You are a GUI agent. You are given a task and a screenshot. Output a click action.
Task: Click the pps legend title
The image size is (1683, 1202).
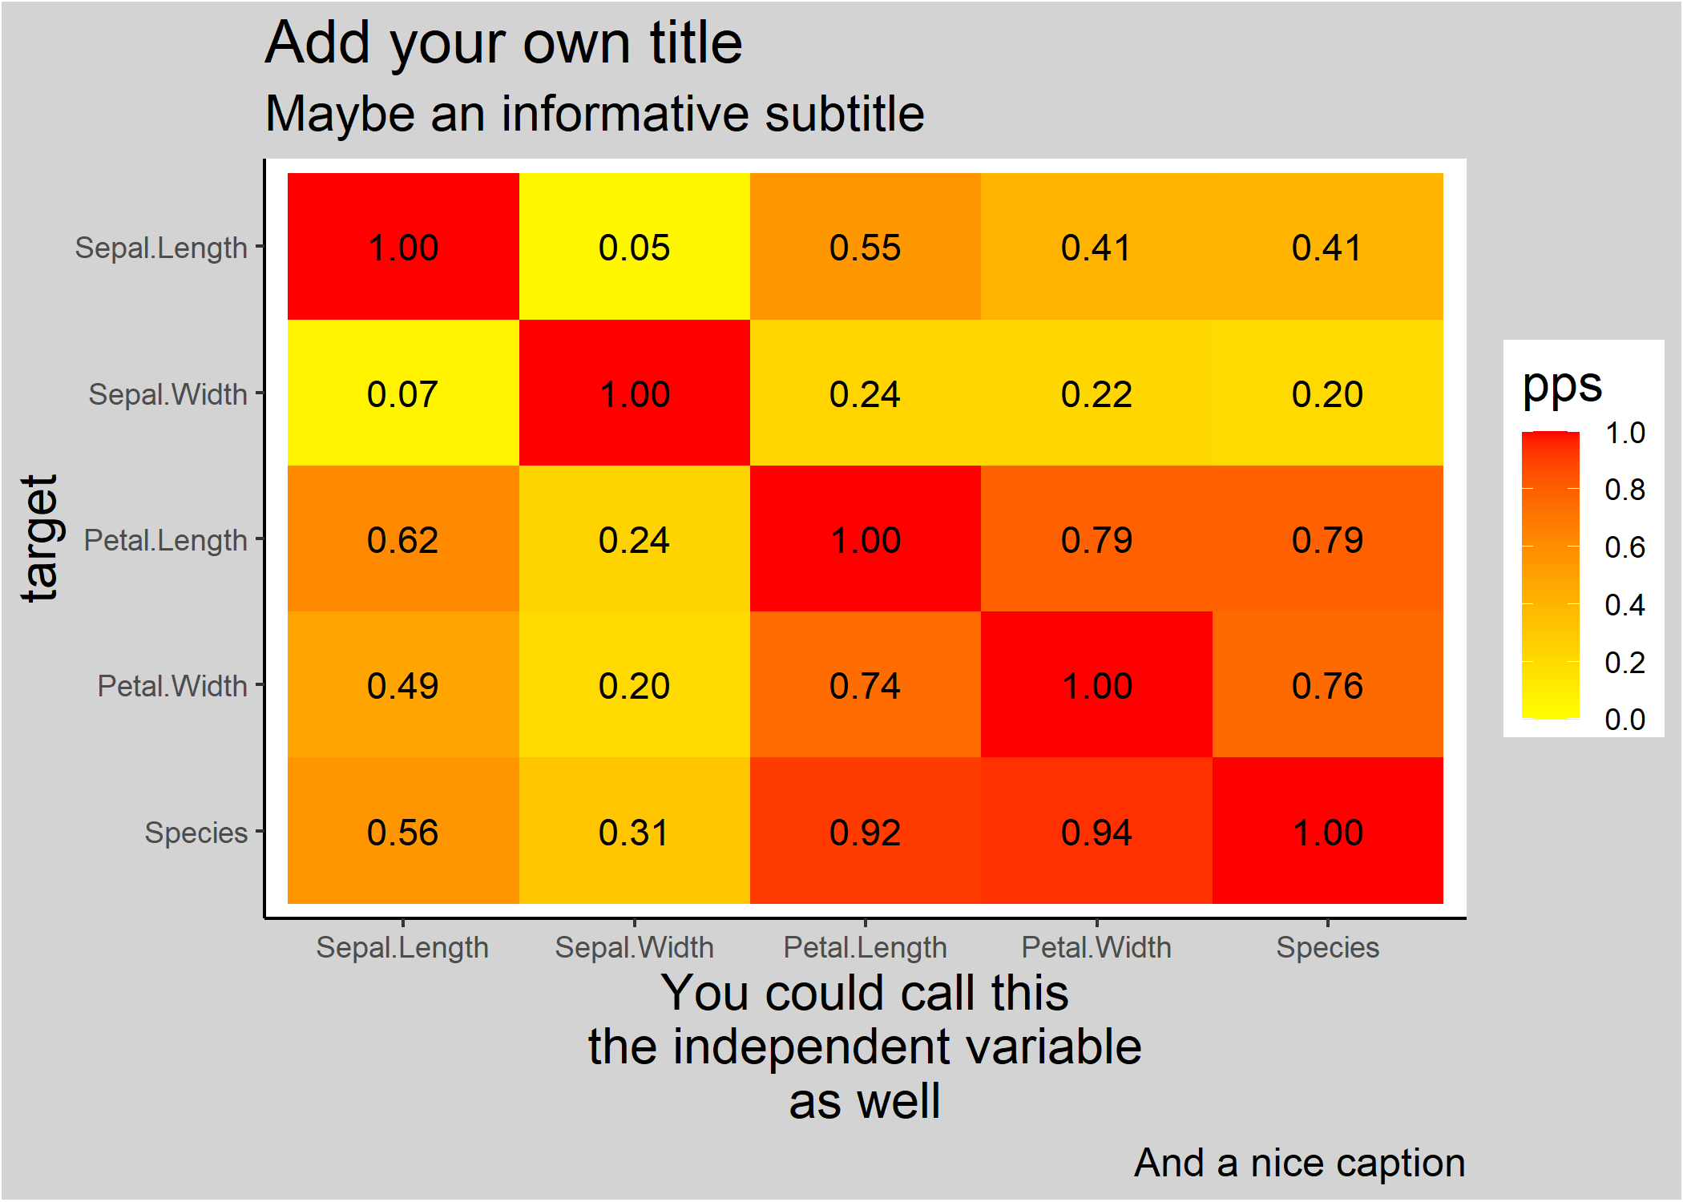[1562, 385]
